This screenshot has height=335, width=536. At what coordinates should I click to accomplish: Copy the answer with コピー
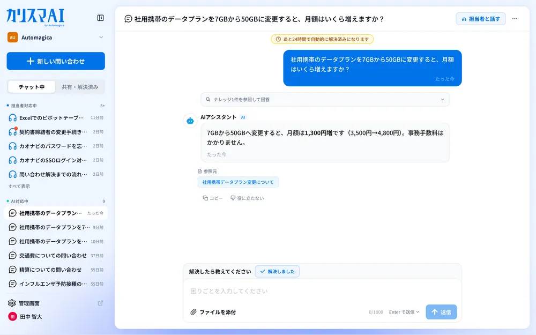[213, 198]
